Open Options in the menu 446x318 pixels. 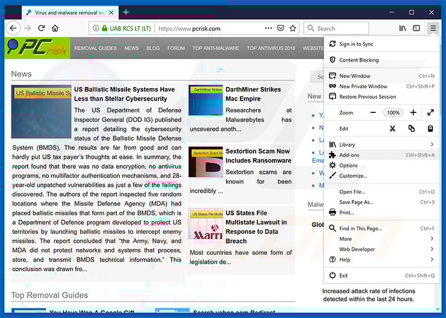381,165
